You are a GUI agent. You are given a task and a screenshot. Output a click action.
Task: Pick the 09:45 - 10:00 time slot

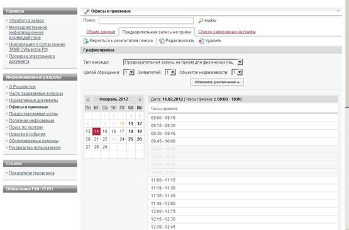tap(243, 141)
